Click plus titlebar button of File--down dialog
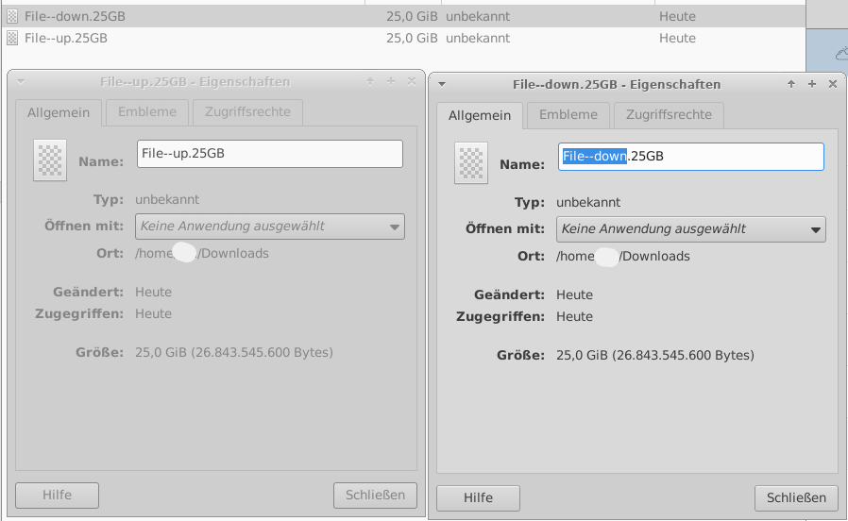 tap(812, 84)
